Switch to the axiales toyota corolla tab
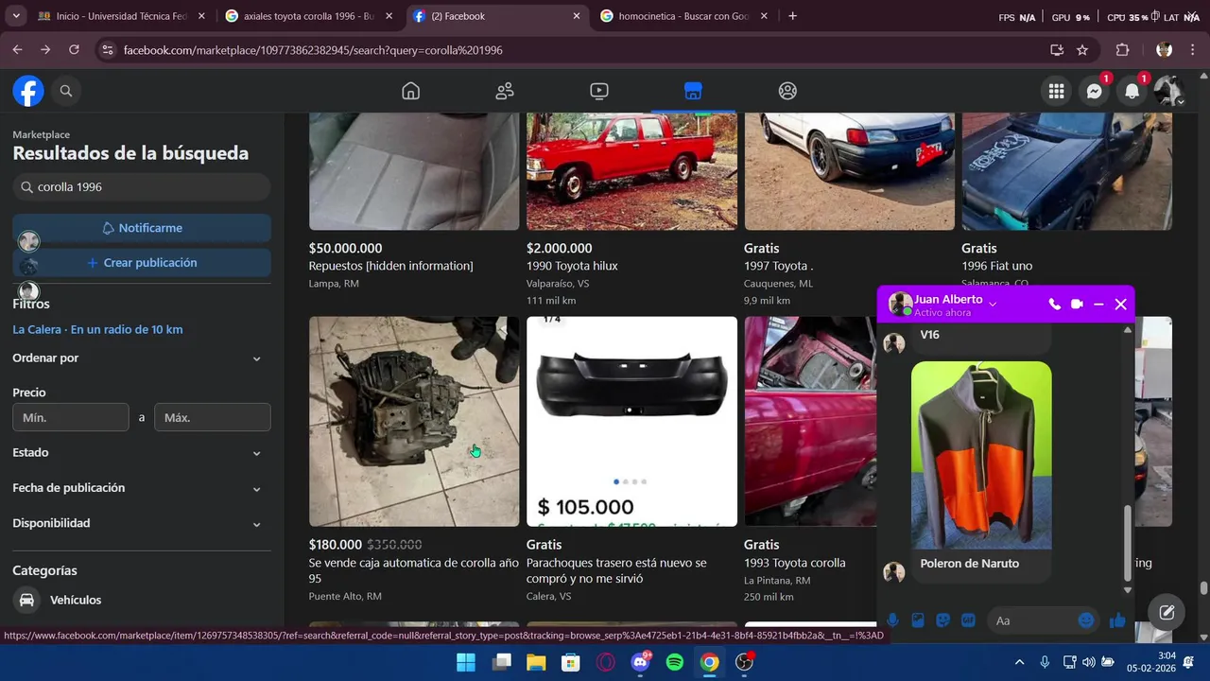This screenshot has height=681, width=1210. coord(308,16)
